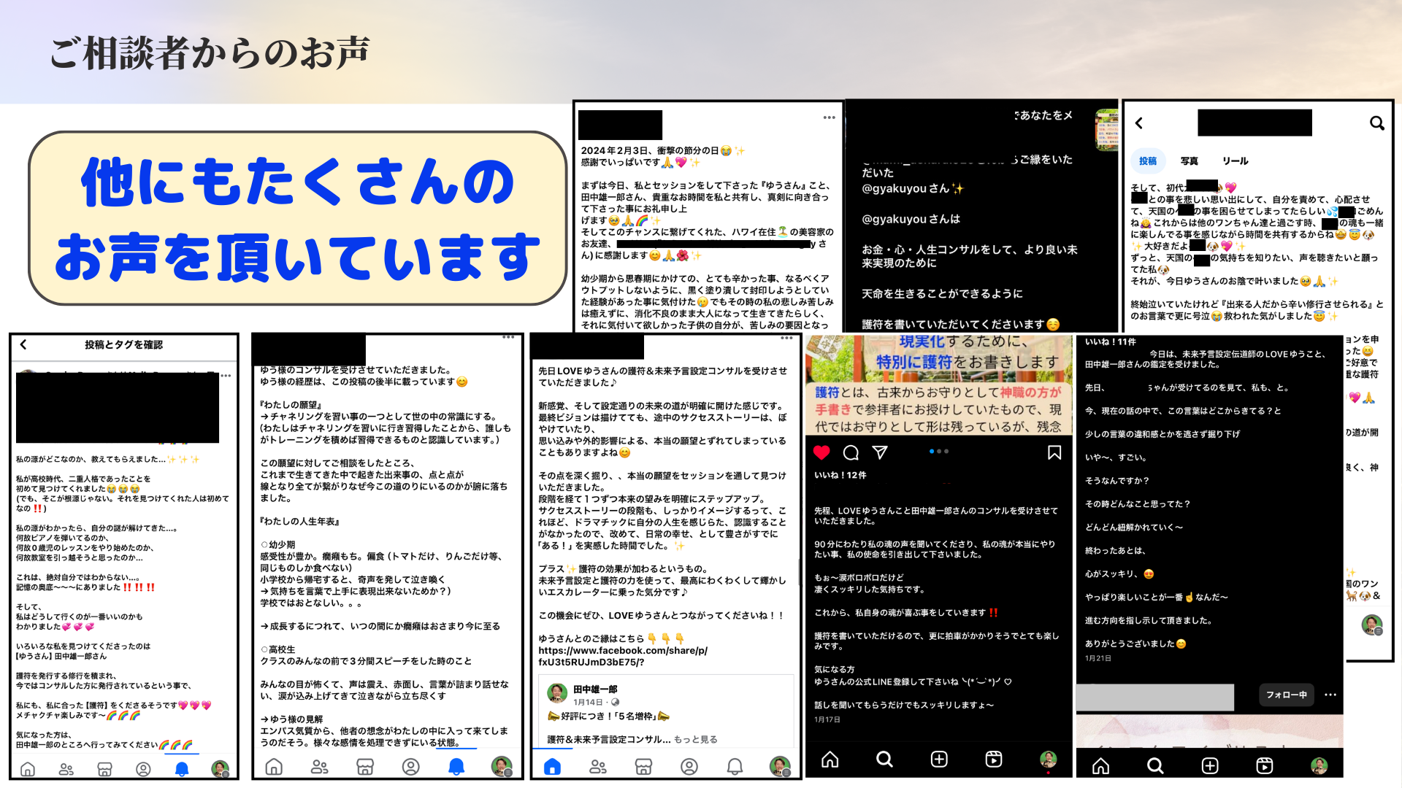
Task: Switch to the リール tab
Action: 1235,161
